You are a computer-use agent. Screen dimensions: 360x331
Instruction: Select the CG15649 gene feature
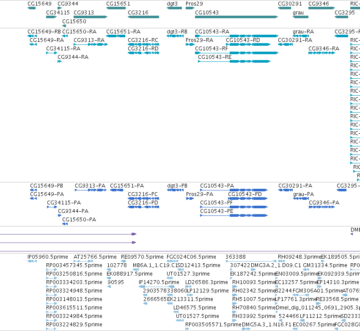pos(31,8)
